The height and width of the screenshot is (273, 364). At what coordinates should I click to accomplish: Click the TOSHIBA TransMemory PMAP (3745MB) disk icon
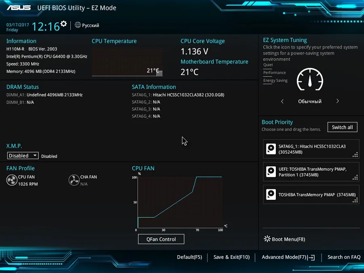pos(271,195)
